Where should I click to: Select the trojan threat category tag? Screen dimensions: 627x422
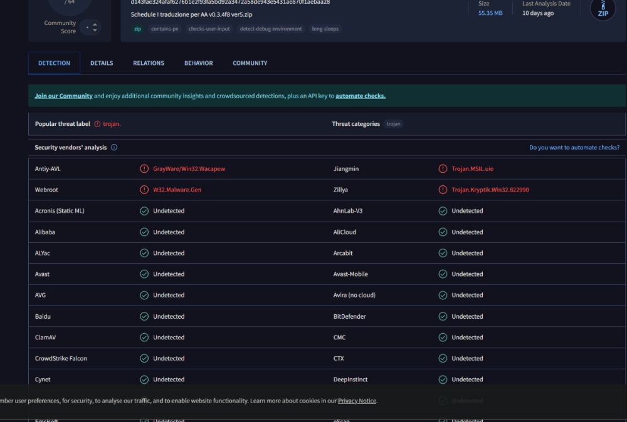tap(393, 124)
